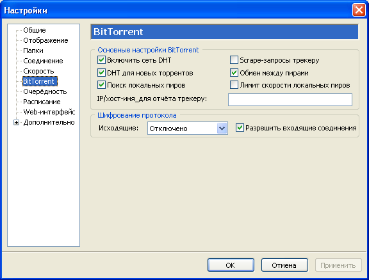Viewport: 369px width, 280px height.
Task: Close the Настройки dialog window
Action: tap(359, 10)
